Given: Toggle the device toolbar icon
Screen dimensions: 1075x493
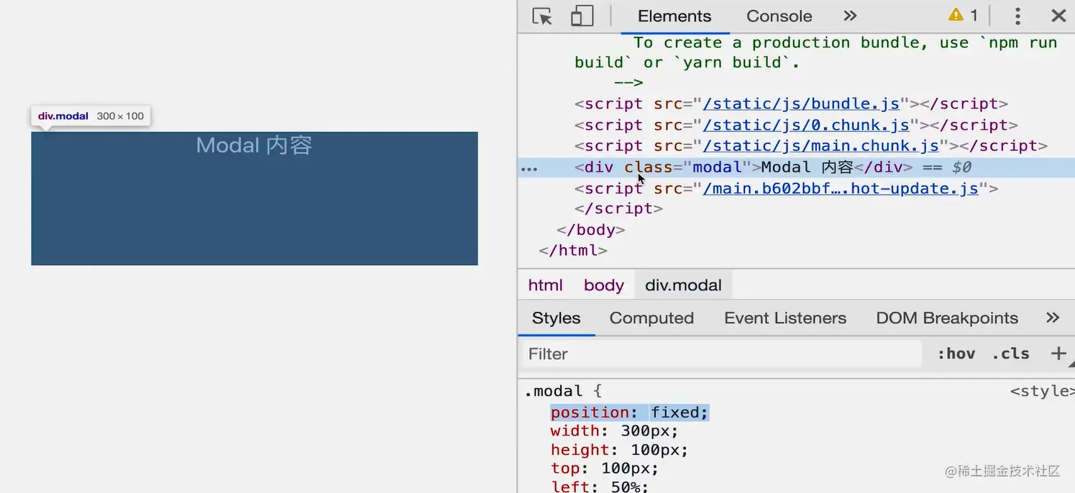Looking at the screenshot, I should [582, 16].
